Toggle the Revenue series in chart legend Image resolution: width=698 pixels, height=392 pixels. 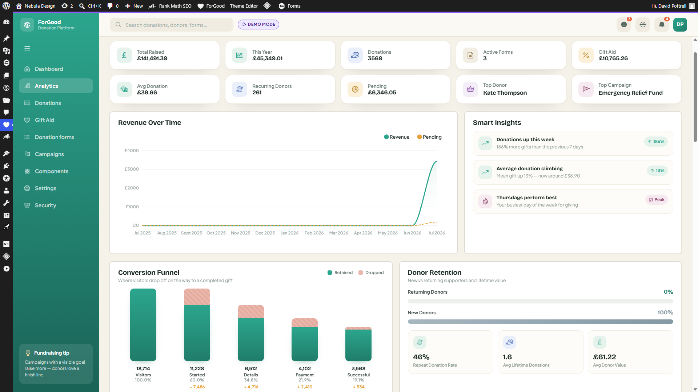click(397, 137)
